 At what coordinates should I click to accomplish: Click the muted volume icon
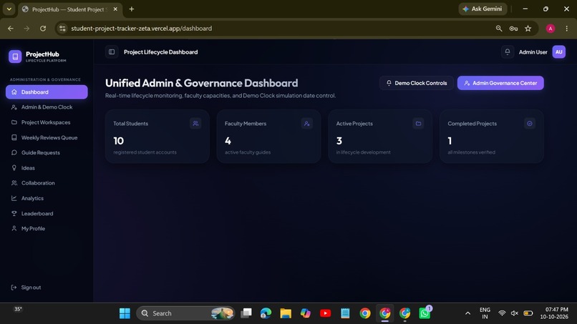(515, 313)
